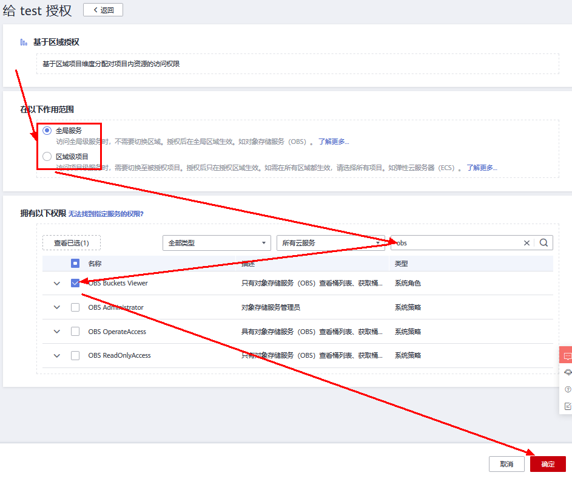Click the magnifier search icon

point(543,242)
